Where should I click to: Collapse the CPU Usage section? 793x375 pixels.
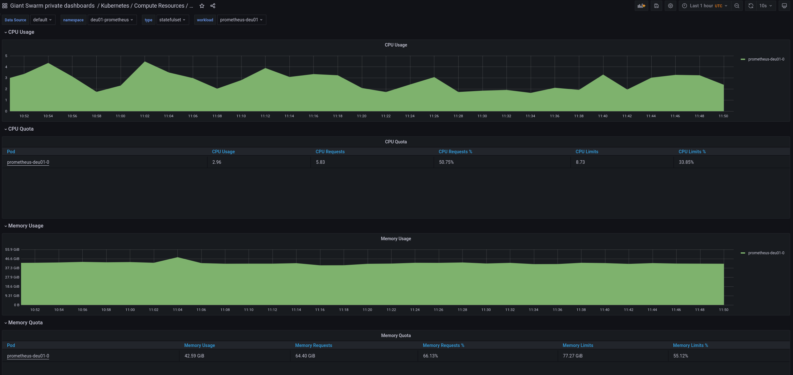click(19, 32)
